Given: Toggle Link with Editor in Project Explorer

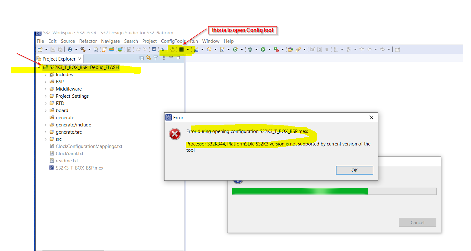Looking at the screenshot, I should click(149, 58).
